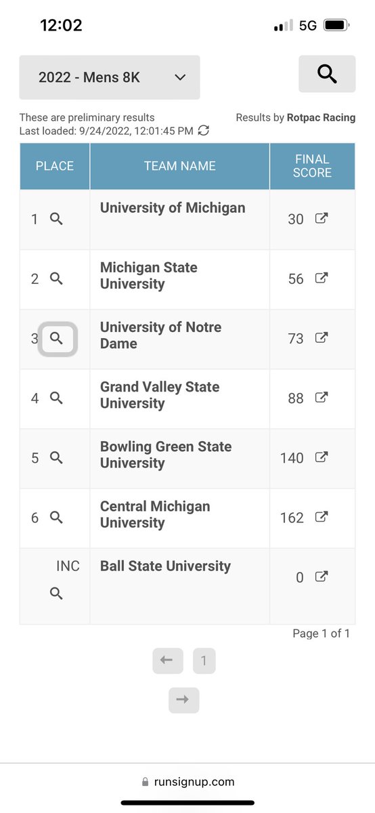Open external link next to score 73
375x813 pixels.
click(x=322, y=337)
